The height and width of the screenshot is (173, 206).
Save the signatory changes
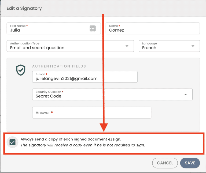click(190, 163)
